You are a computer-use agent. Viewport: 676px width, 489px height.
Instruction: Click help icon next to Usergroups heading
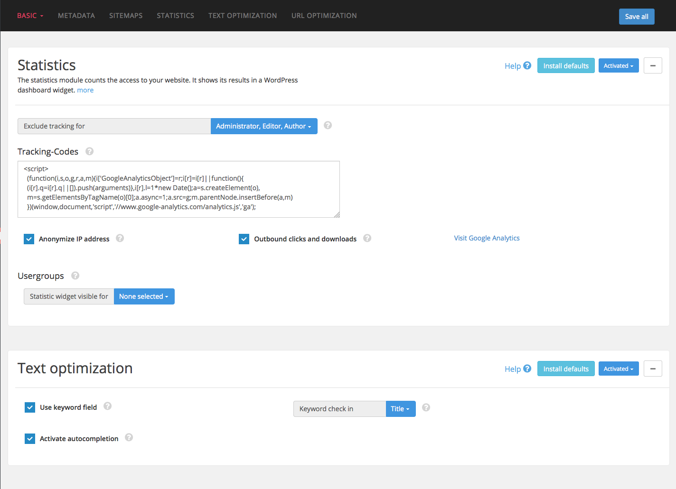pyautogui.click(x=75, y=276)
